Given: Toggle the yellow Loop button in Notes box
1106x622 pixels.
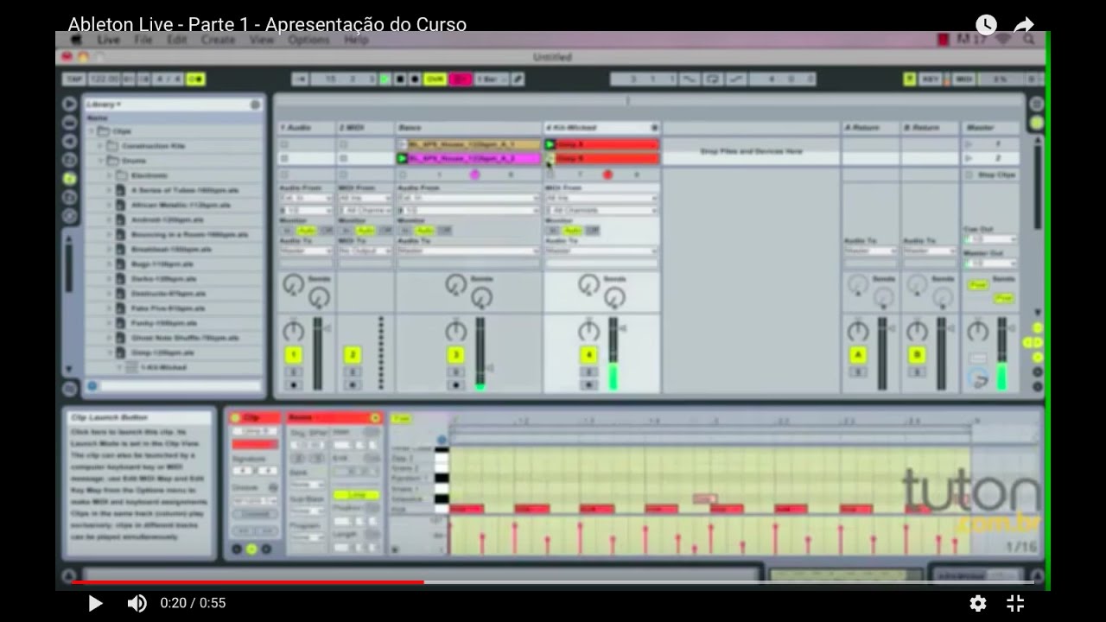Looking at the screenshot, I should pos(356,495).
